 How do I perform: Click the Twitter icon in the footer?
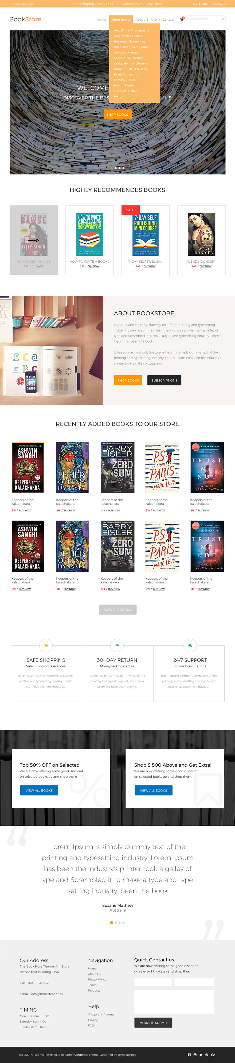201,1055
